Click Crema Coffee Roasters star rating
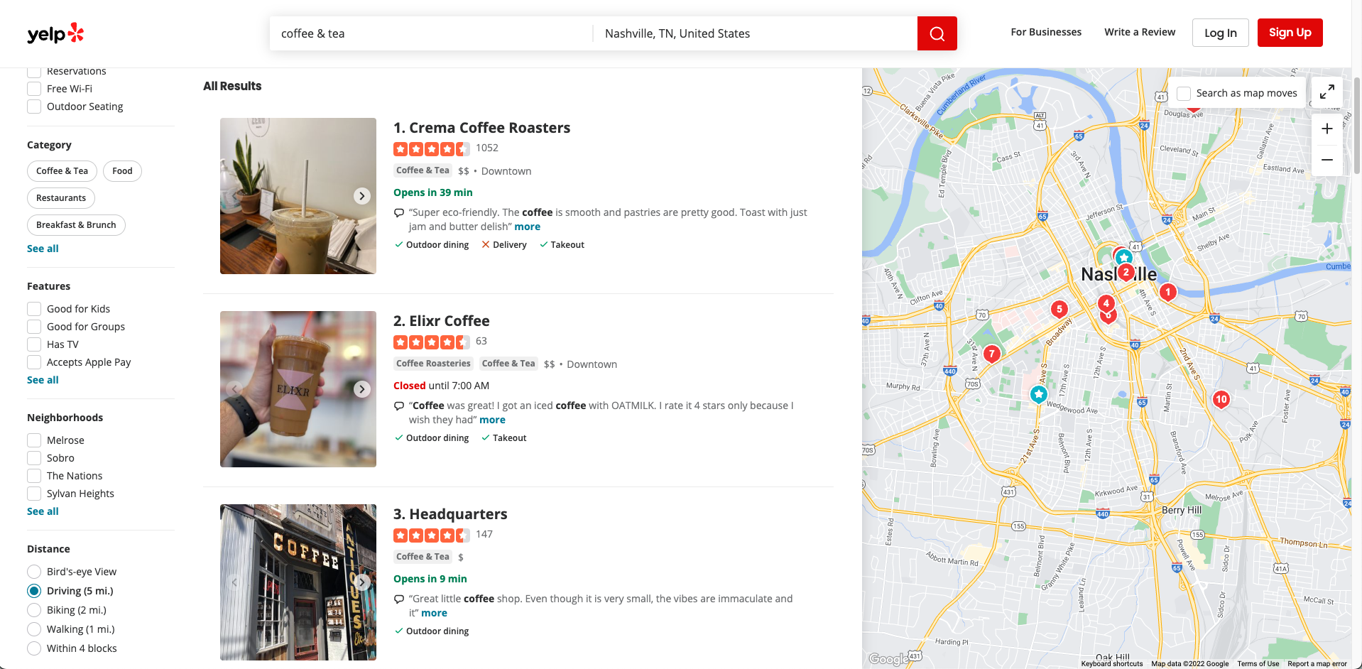 (431, 148)
